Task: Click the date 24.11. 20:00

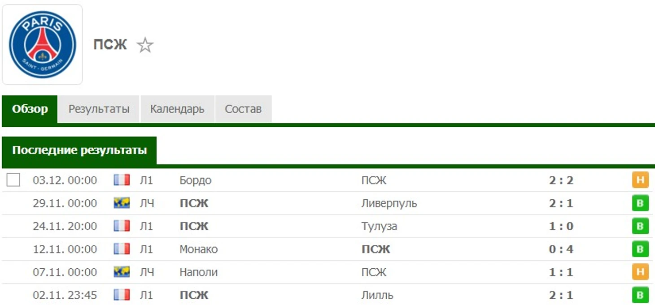Action: (65, 226)
